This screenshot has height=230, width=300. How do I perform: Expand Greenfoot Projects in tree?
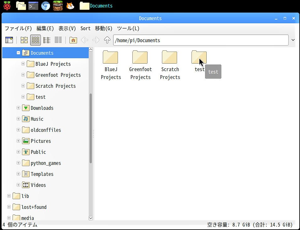point(23,75)
